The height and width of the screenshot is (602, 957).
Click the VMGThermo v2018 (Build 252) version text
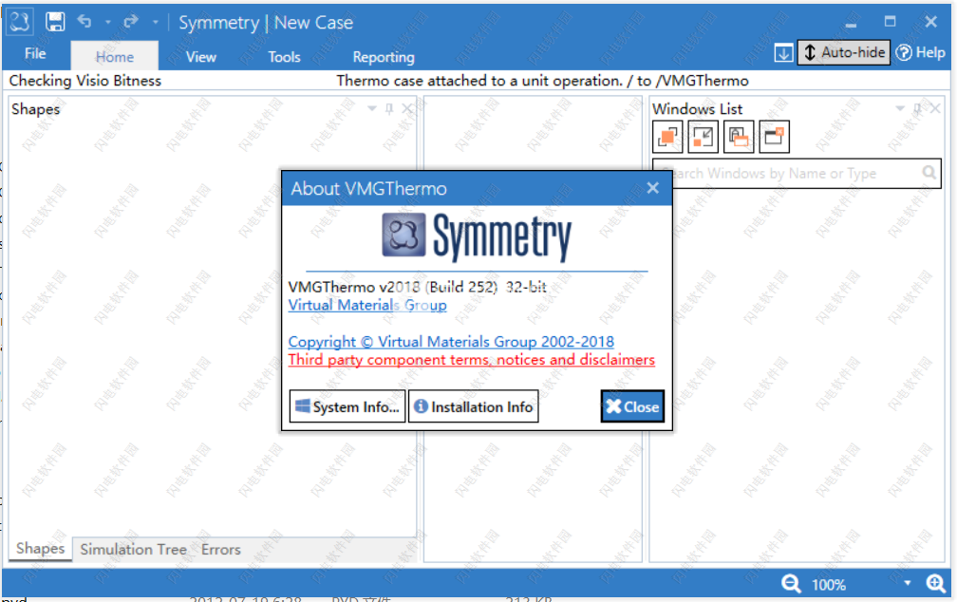tap(417, 287)
